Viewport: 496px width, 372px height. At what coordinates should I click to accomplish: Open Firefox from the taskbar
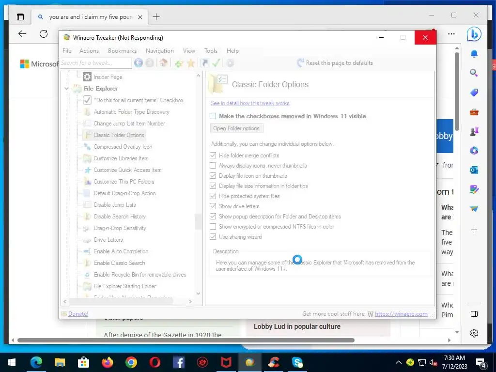(x=107, y=362)
